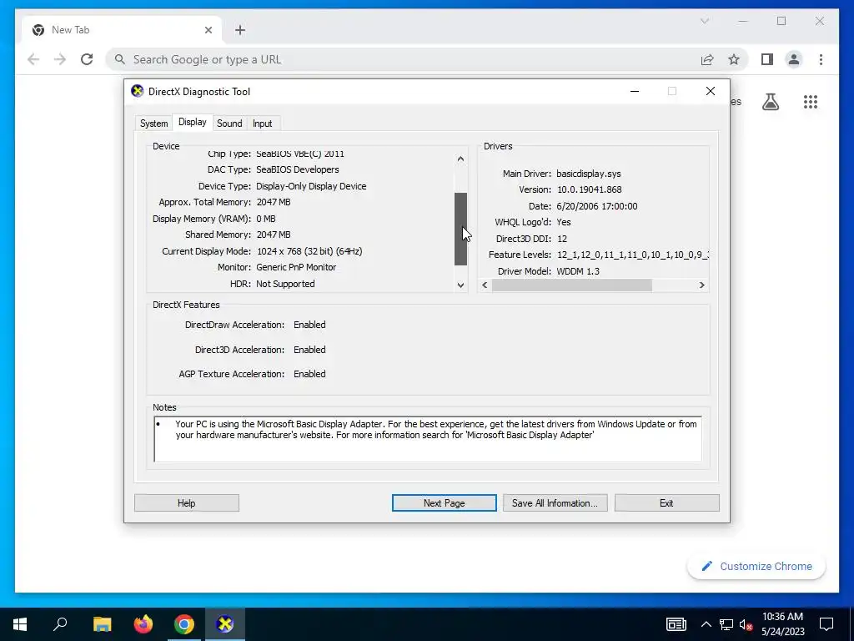
Task: Click the Notes text box
Action: 428,439
